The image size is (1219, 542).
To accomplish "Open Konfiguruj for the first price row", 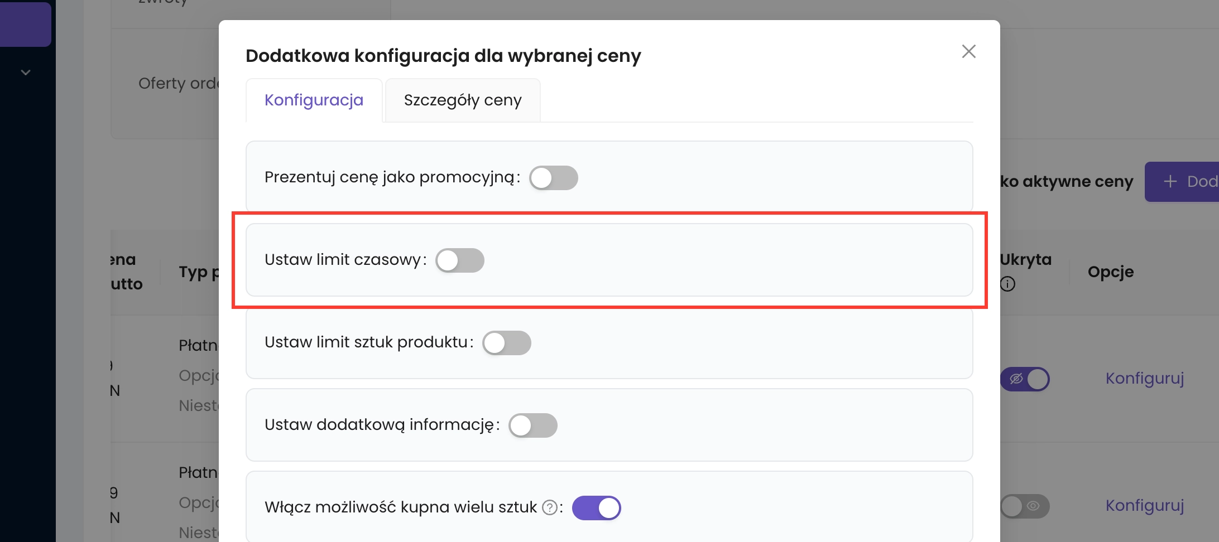I will [x=1144, y=378].
